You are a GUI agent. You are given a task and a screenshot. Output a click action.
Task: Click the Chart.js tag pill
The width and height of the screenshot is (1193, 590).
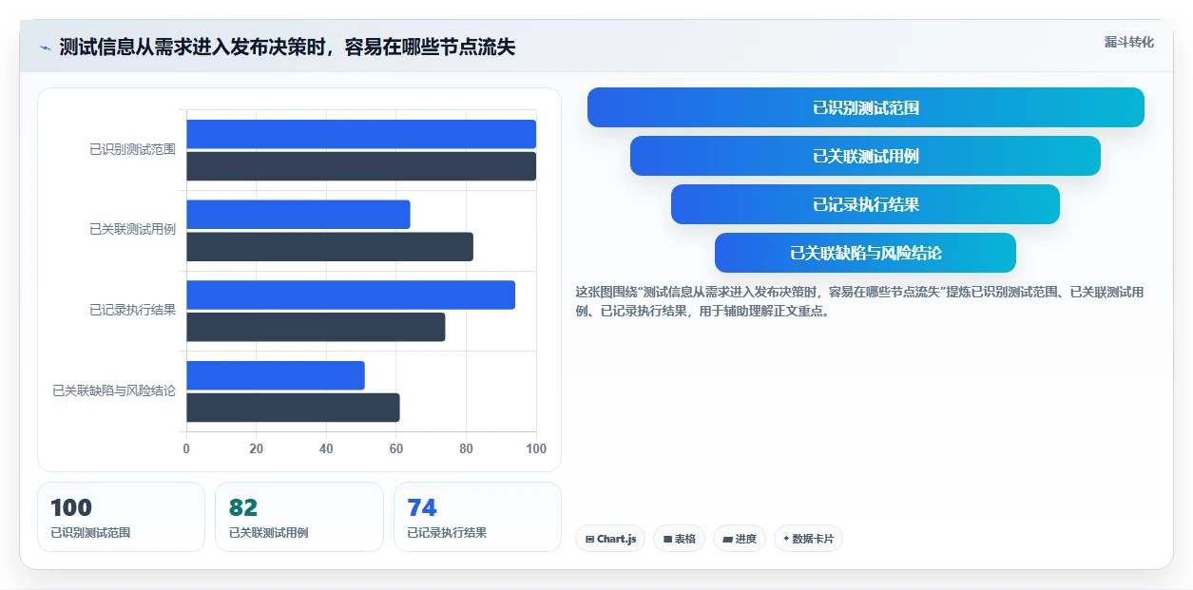(x=610, y=539)
